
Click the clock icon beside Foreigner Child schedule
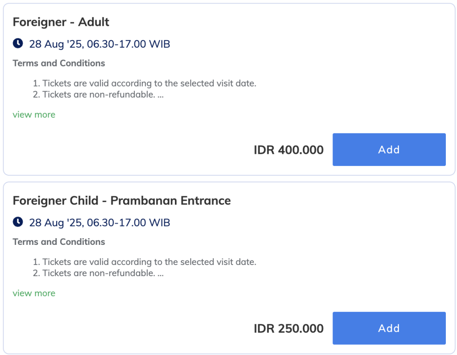(17, 222)
